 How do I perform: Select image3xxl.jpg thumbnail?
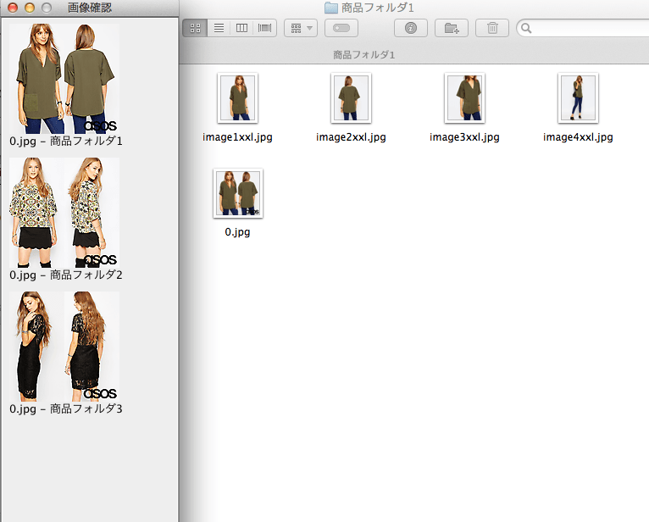464,98
